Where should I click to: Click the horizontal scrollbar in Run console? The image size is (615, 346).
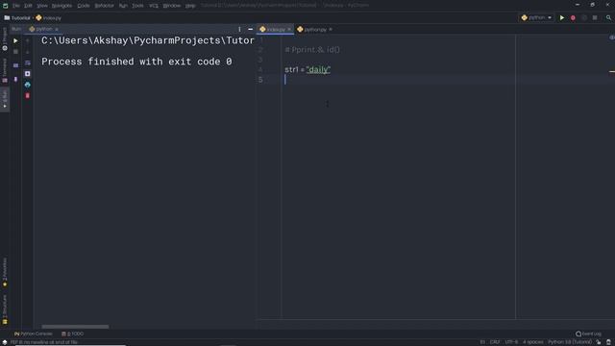75,327
